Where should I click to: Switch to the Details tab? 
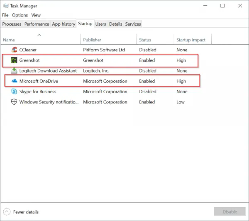click(x=116, y=24)
